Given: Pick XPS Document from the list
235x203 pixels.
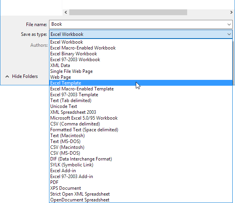Looking at the screenshot, I should pyautogui.click(x=65, y=188).
